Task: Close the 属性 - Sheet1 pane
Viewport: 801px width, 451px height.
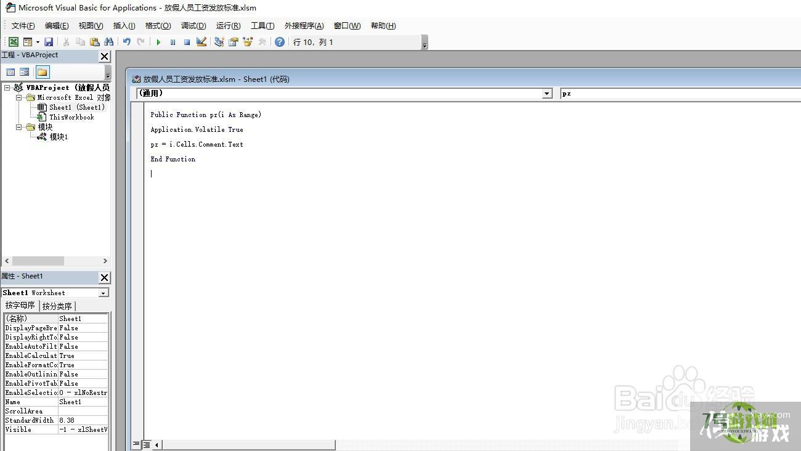Action: pyautogui.click(x=104, y=277)
